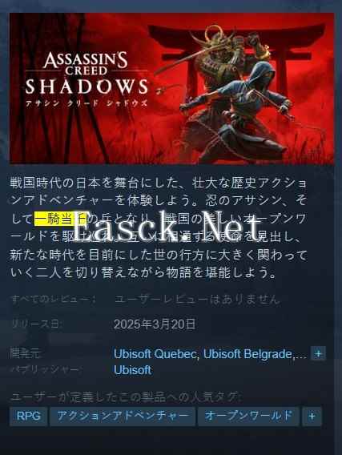Click the アサシン クリード シャドウズ katakana subtitle
This screenshot has width=342, height=455.
pos(87,103)
